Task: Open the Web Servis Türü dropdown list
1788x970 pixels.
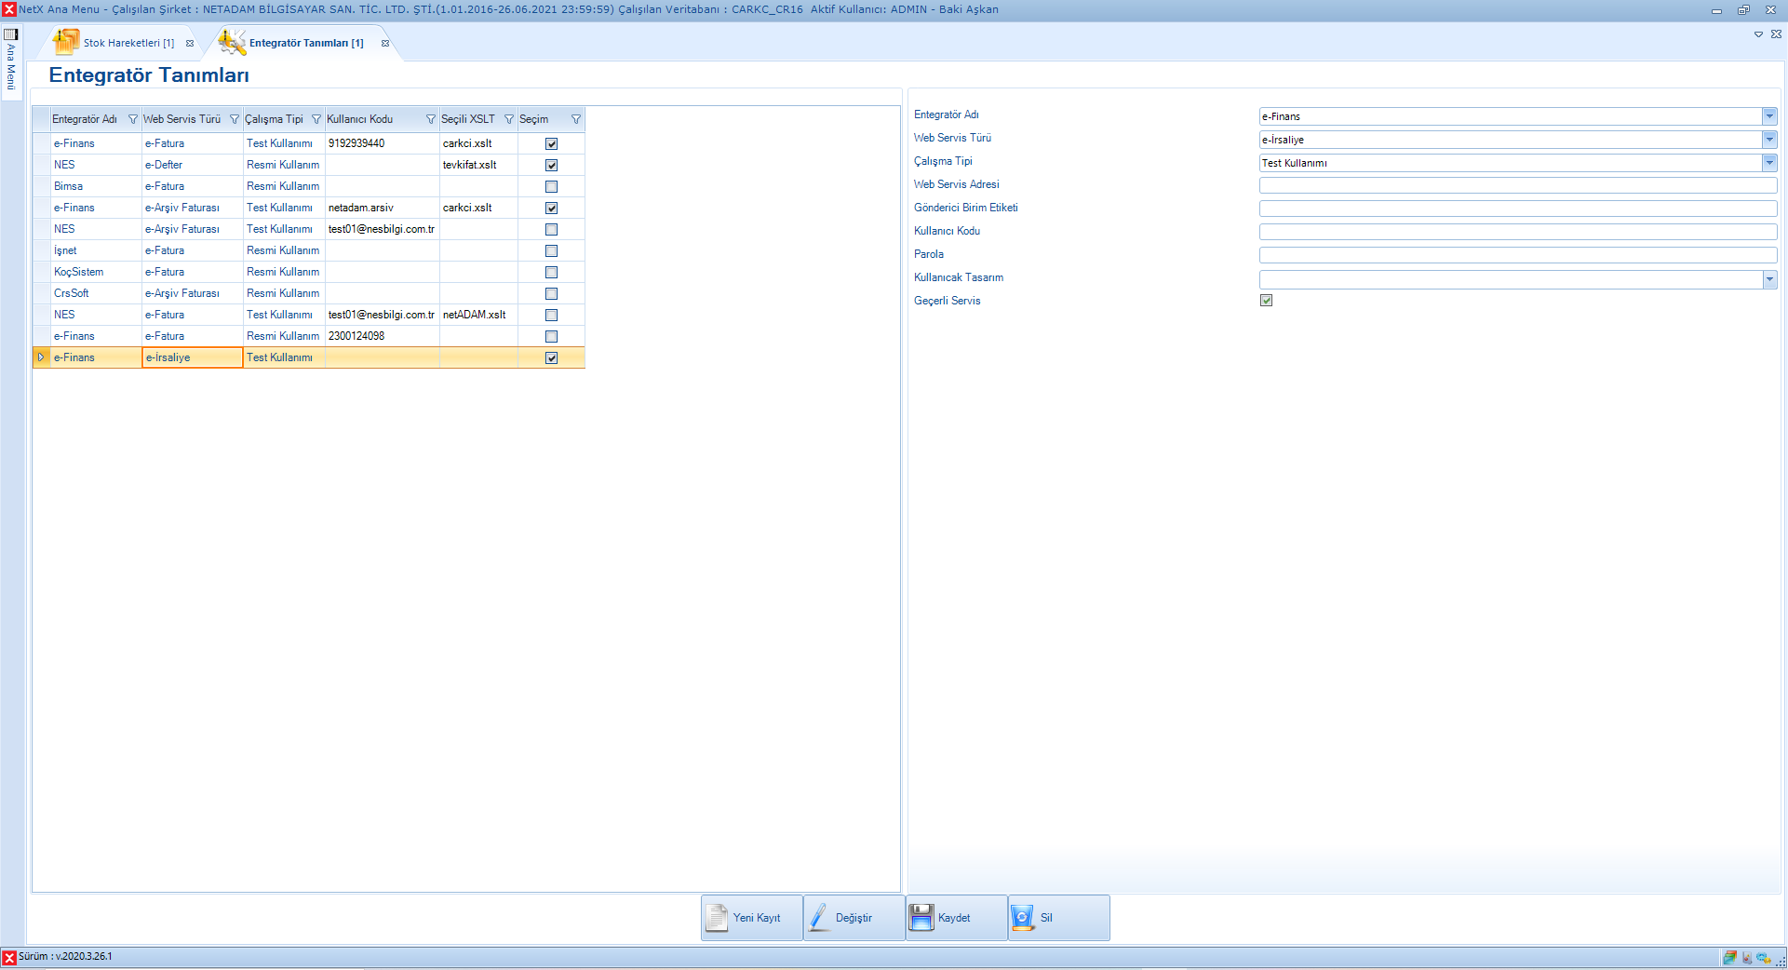Action: (x=1768, y=140)
